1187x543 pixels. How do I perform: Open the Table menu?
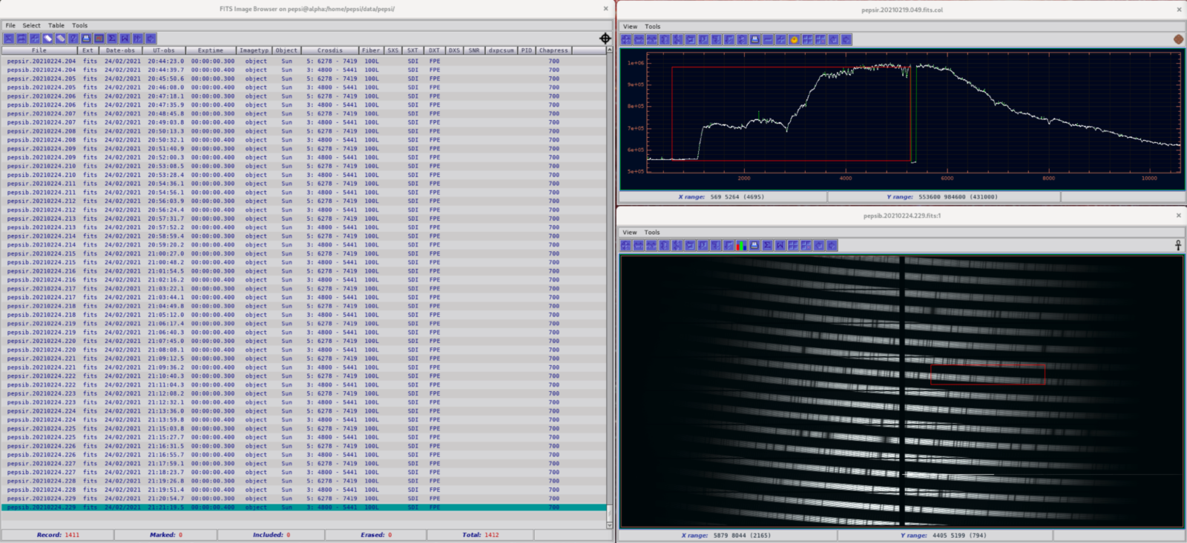56,25
